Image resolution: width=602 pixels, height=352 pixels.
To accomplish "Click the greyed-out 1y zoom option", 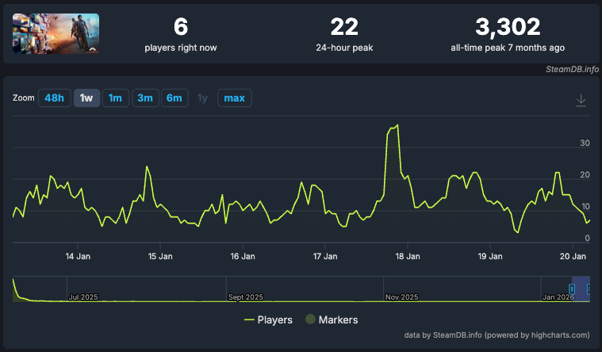I will point(202,98).
